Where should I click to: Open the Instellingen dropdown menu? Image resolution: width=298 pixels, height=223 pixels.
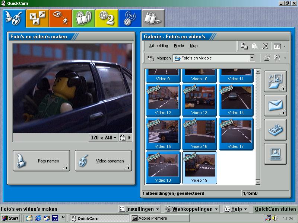[x=140, y=209]
